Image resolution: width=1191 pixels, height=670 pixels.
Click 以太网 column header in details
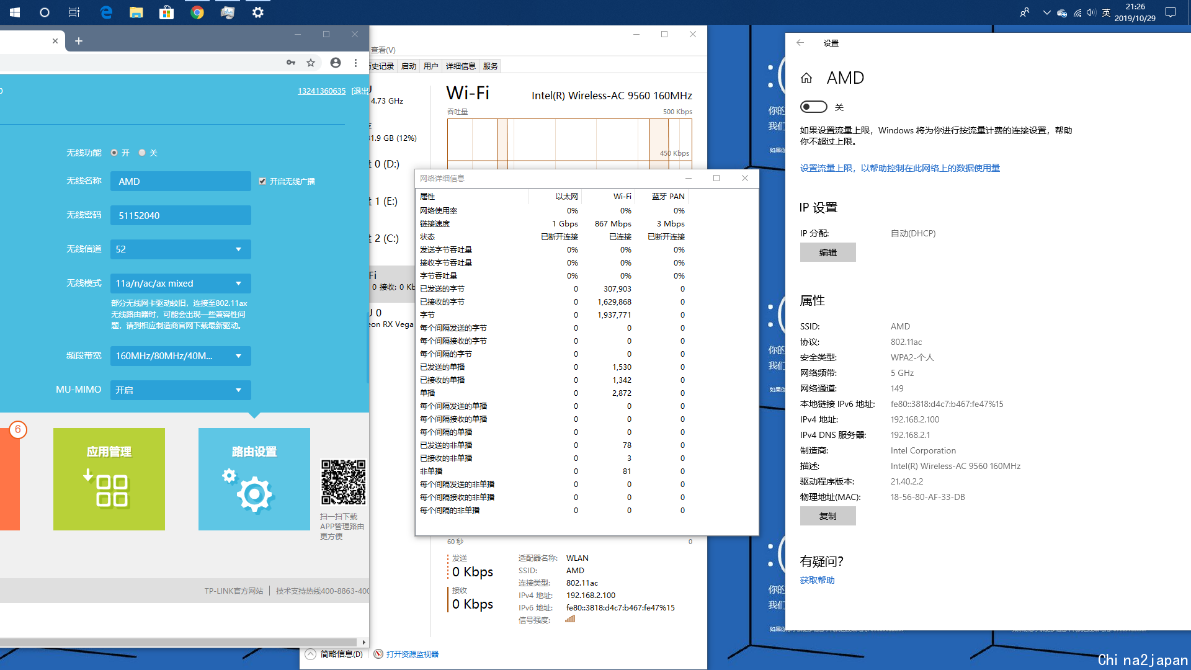pyautogui.click(x=555, y=197)
